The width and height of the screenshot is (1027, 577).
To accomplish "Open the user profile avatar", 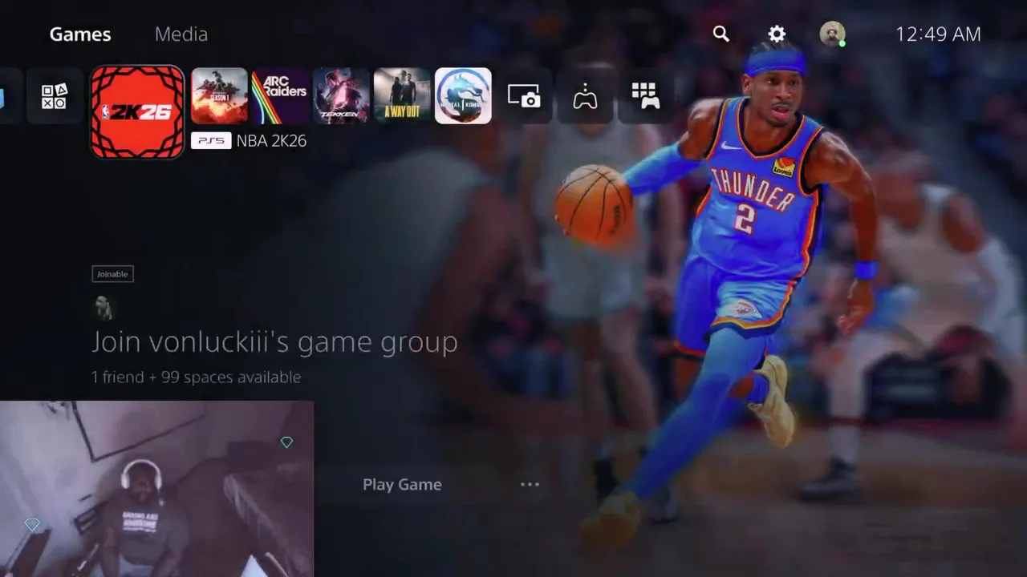I will [832, 34].
